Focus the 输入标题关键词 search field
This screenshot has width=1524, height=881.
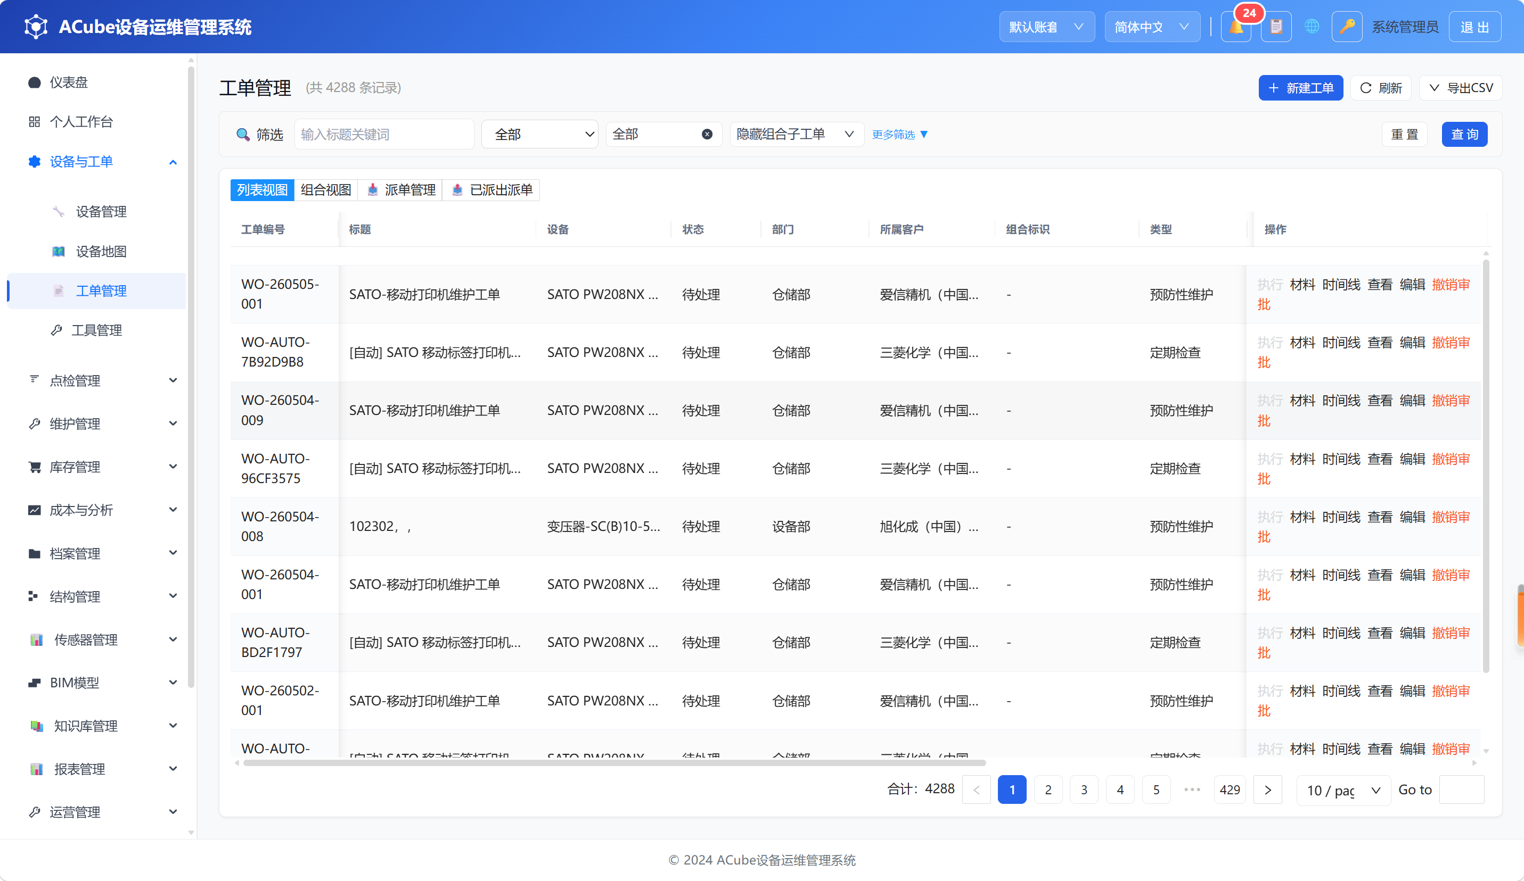tap(383, 134)
